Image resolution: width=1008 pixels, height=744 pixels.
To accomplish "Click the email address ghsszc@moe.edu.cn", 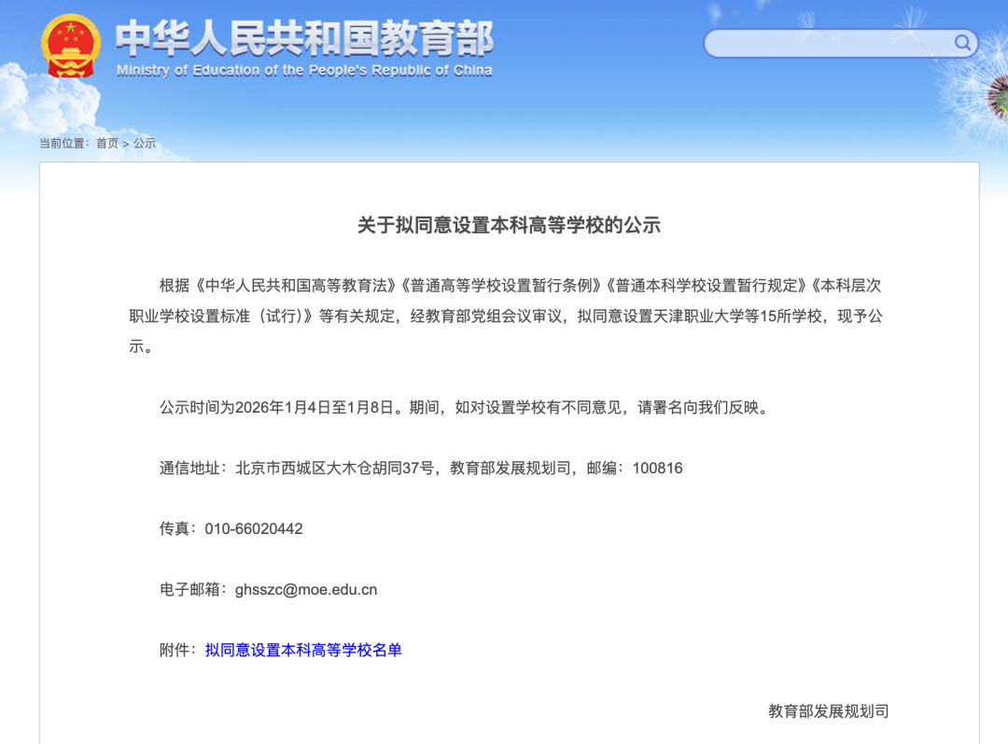I will pos(306,589).
